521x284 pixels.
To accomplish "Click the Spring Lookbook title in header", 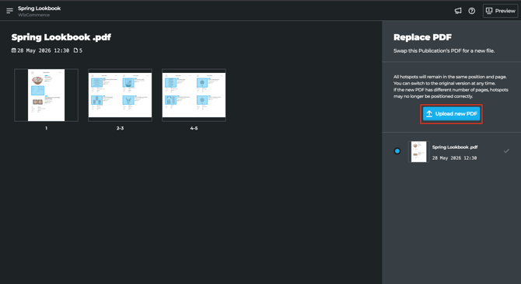I will [x=39, y=9].
